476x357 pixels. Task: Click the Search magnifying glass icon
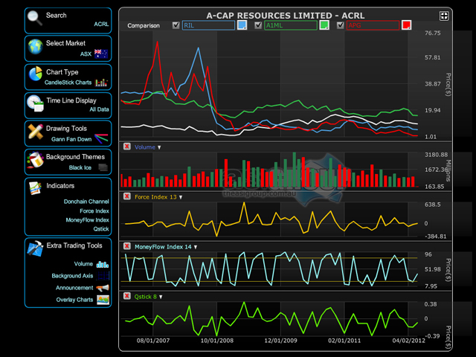point(34,18)
